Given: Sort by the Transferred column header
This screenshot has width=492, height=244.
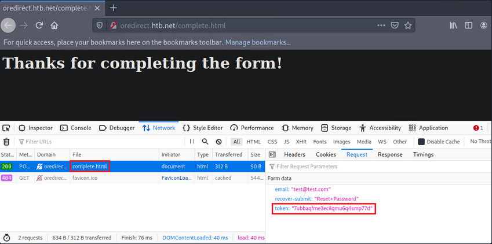Looking at the screenshot, I should (x=230, y=155).
